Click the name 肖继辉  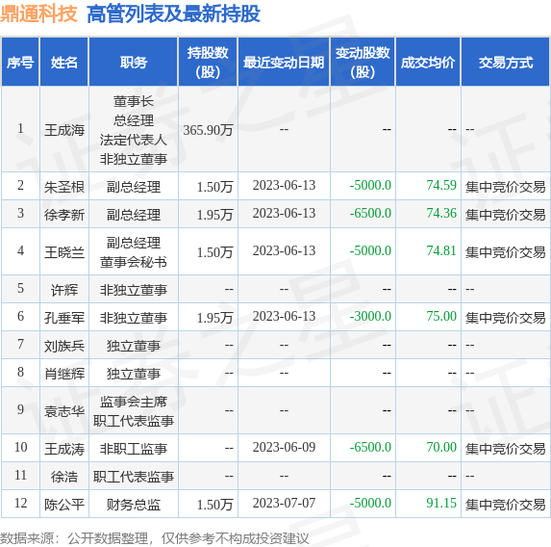click(x=64, y=373)
